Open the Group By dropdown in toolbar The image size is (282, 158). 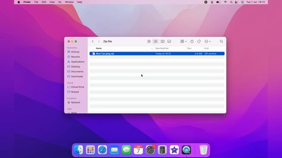click(x=183, y=41)
